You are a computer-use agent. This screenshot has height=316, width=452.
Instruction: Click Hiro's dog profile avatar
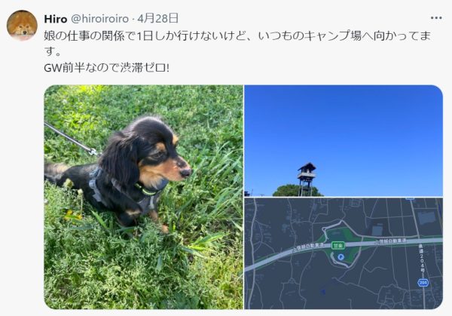pos(22,26)
